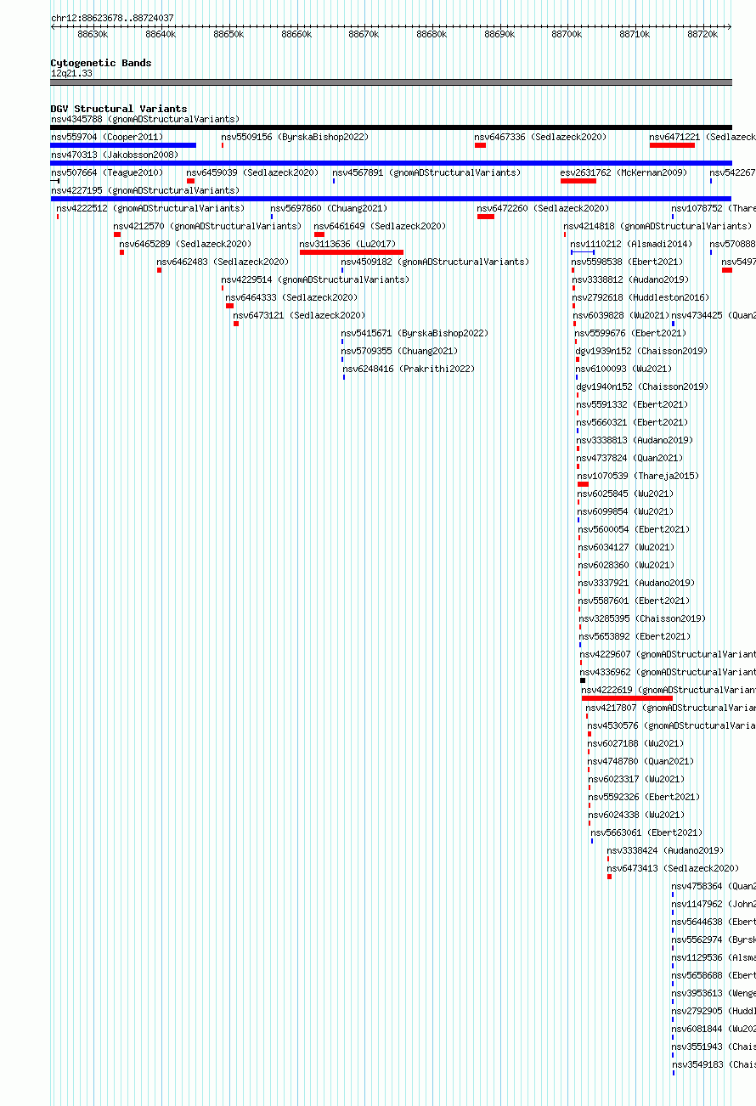Select nsv4212570 gnomAD variant
756x1106 pixels.
click(x=207, y=226)
